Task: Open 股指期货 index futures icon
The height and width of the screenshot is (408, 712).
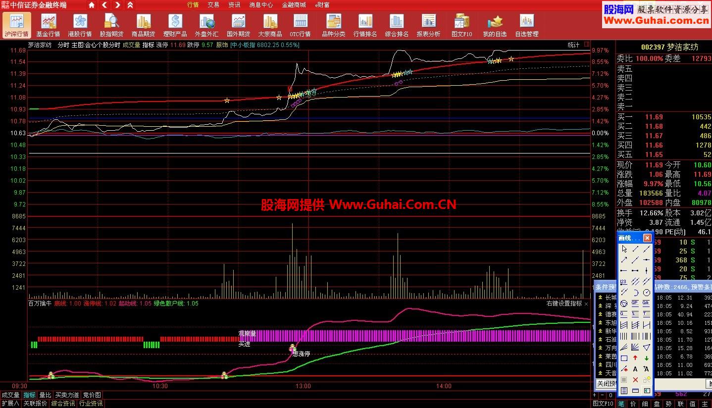Action: click(x=111, y=25)
